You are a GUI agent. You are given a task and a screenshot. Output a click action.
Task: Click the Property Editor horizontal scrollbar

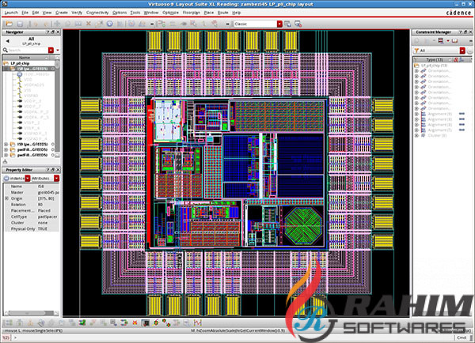30,313
